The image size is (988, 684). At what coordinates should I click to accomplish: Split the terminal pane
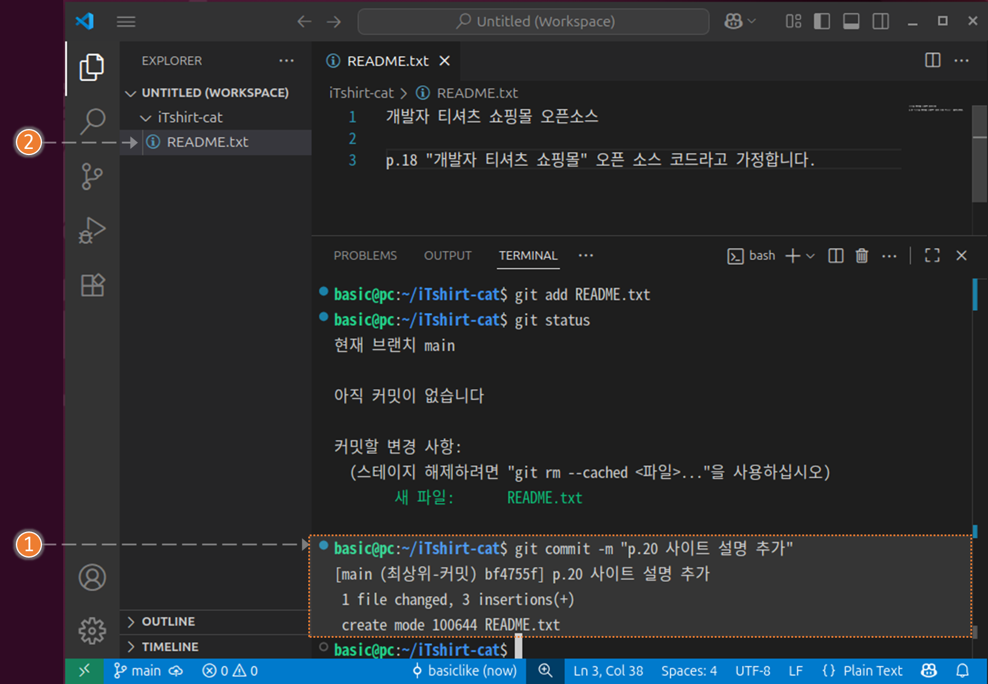coord(836,256)
